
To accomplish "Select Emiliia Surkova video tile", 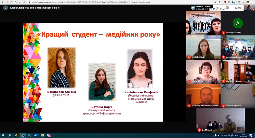I will [x=203, y=47].
